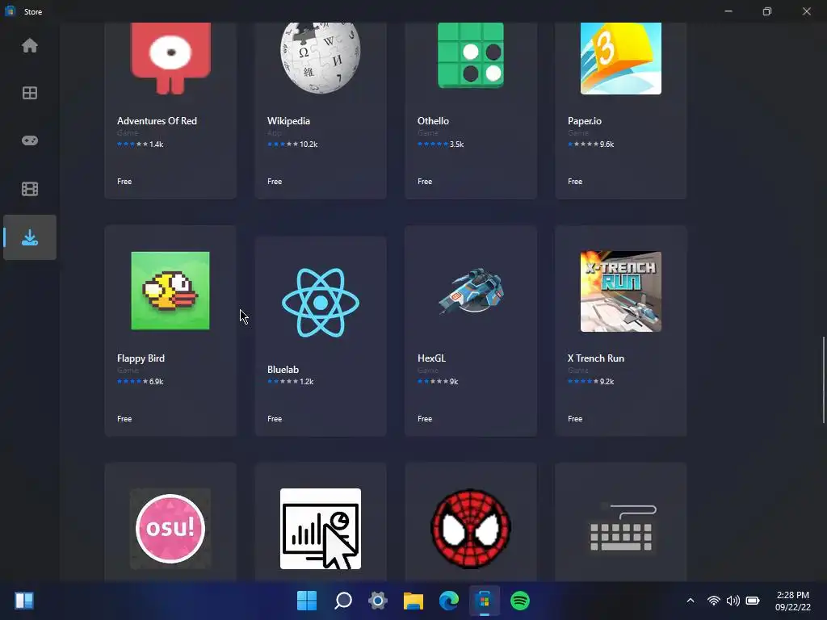Image resolution: width=827 pixels, height=620 pixels.
Task: Select the Bluelab title text
Action: pos(283,370)
